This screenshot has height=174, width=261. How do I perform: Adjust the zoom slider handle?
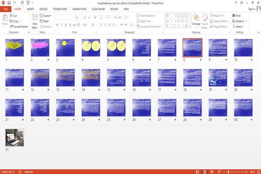click(x=228, y=172)
